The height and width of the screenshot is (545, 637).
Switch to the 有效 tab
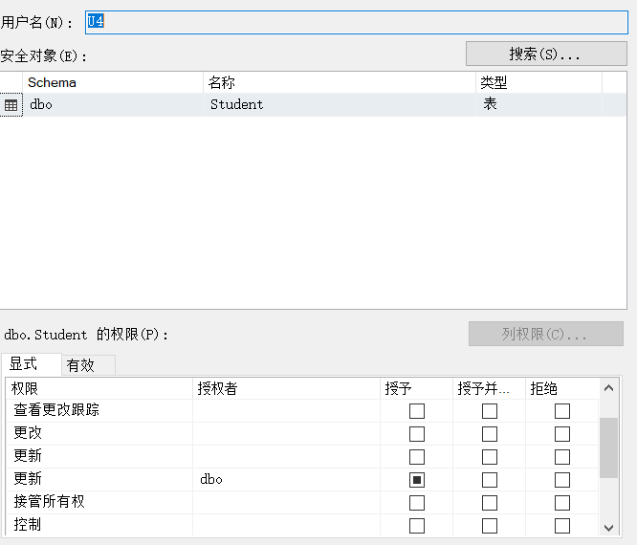(88, 365)
